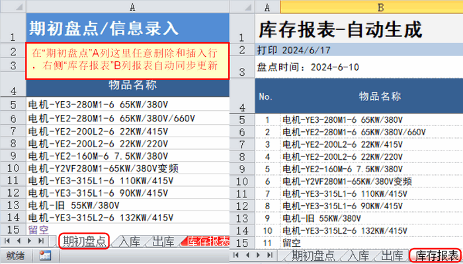Click cell 盘点时间: 2024-6-10
The width and height of the screenshot is (463, 264).
358,67
